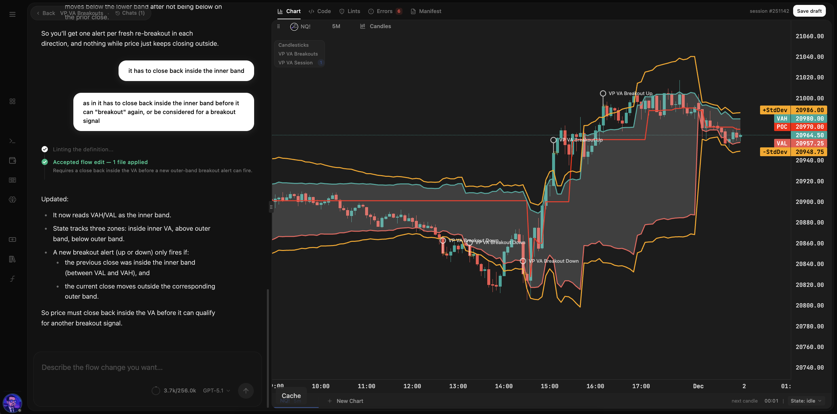Open the function f icon in sidebar
The image size is (837, 414).
12,279
